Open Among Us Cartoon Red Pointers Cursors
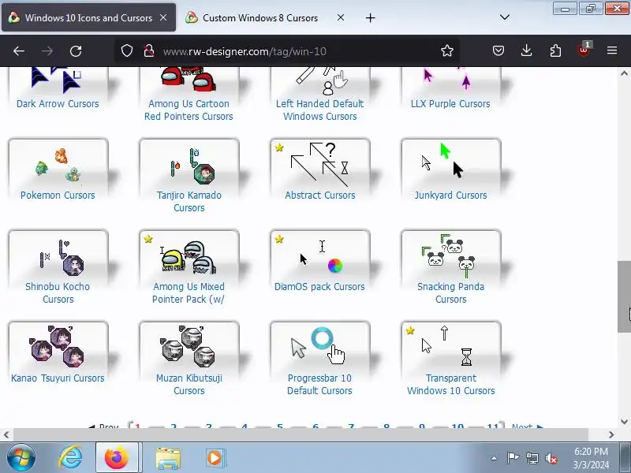This screenshot has width=631, height=473. pos(189,110)
